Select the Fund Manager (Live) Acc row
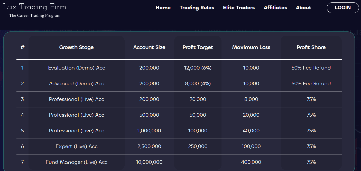Screen dimensions: 361x171 click(x=179, y=162)
